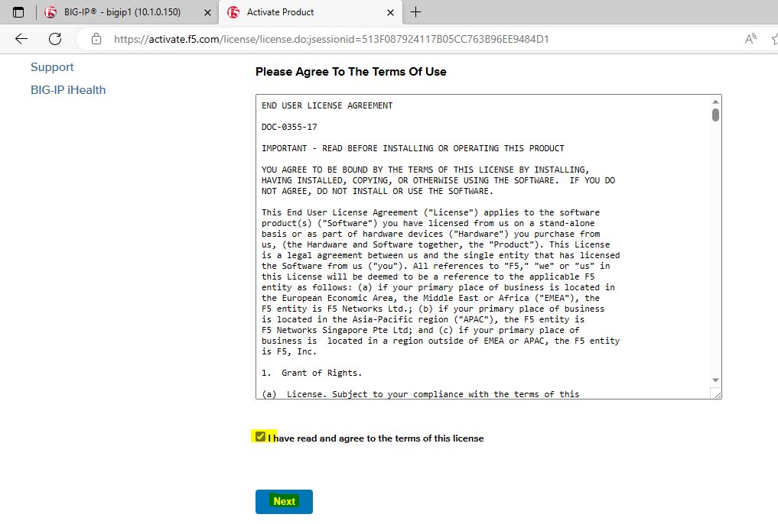Close the Activate Product tab
This screenshot has height=524, width=778.
tap(391, 12)
